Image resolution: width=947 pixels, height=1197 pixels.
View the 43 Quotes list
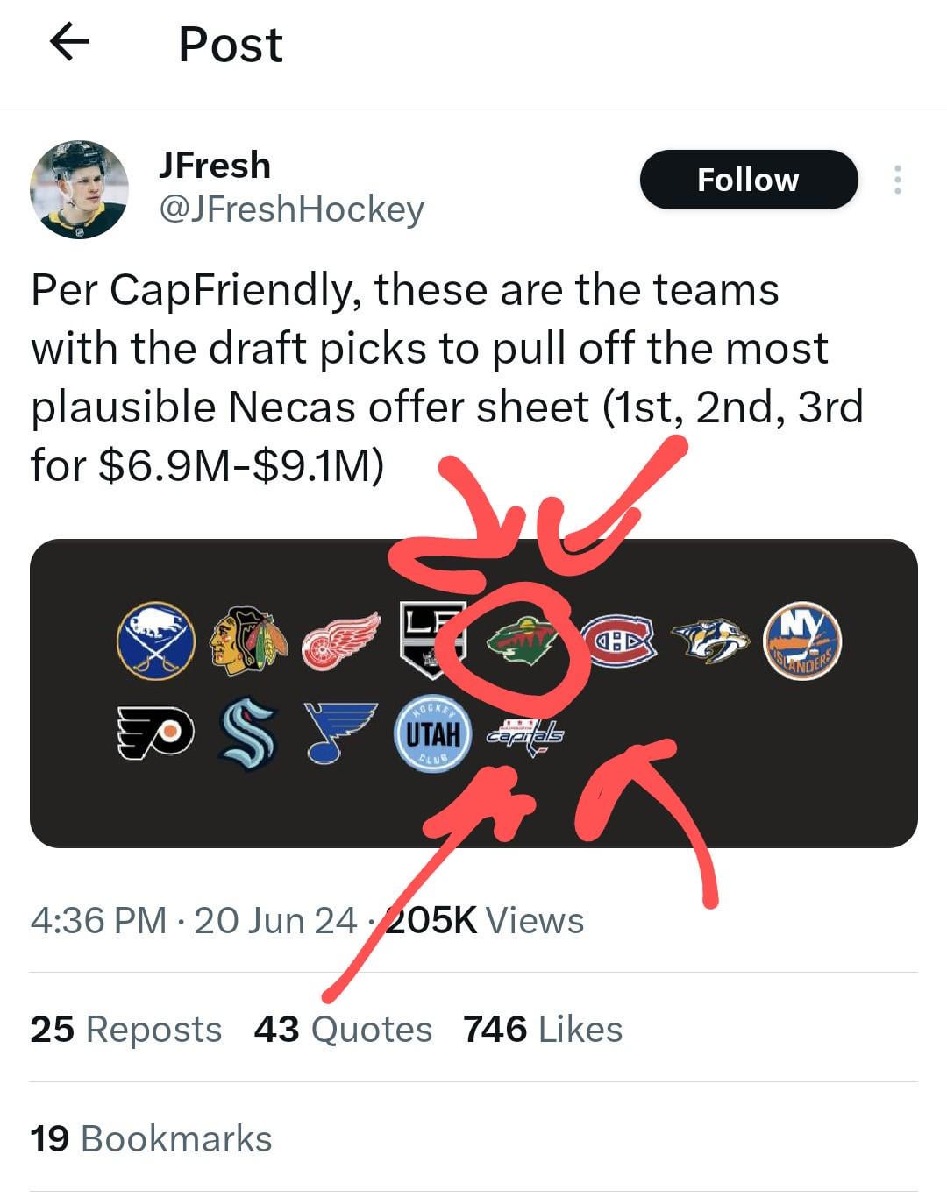(x=343, y=1029)
